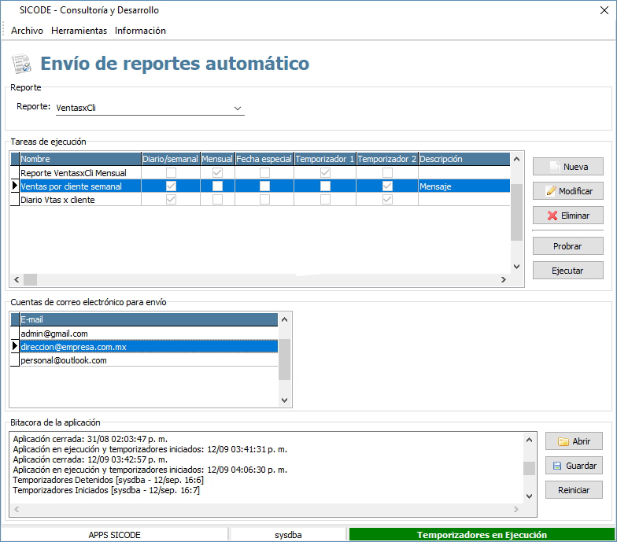Click the Reiniciar button
617x542 pixels.
[x=574, y=490]
